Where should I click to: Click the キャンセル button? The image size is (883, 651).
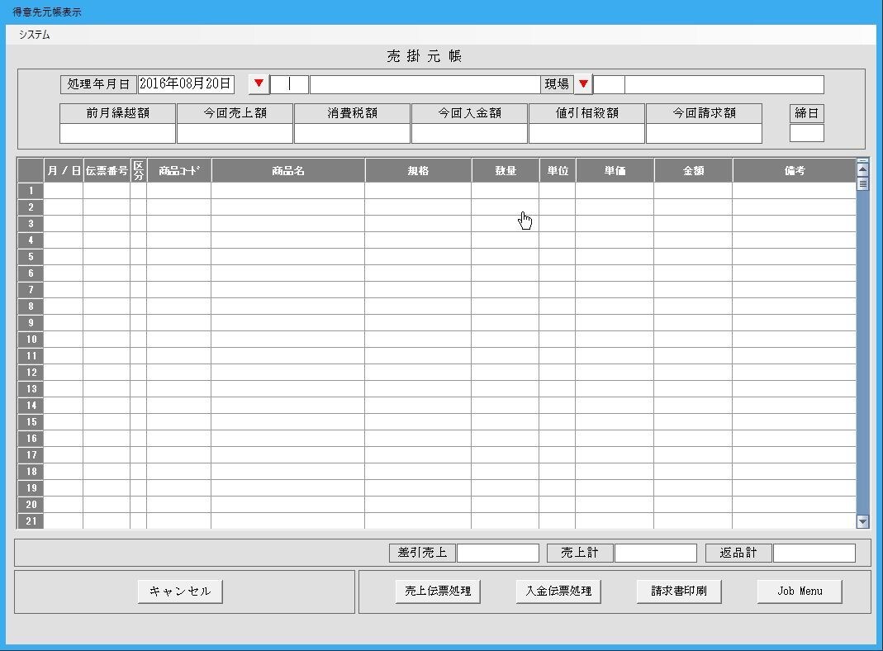(180, 592)
